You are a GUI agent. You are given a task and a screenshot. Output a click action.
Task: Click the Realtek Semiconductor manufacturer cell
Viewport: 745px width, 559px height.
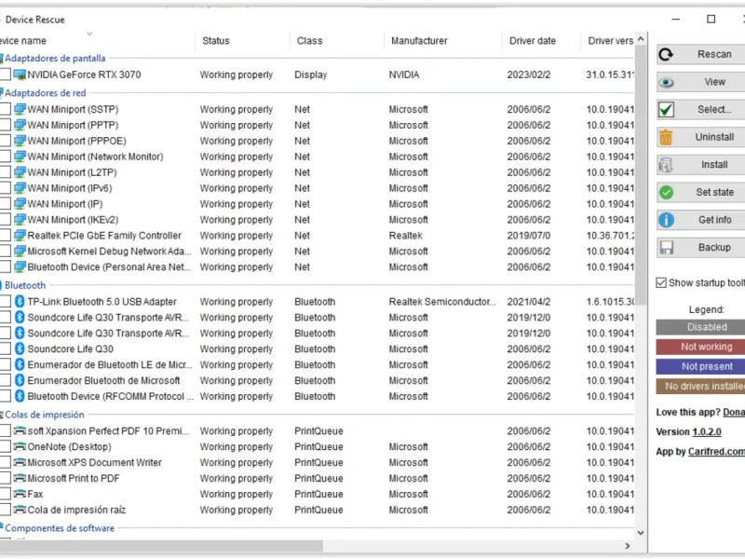(x=441, y=301)
